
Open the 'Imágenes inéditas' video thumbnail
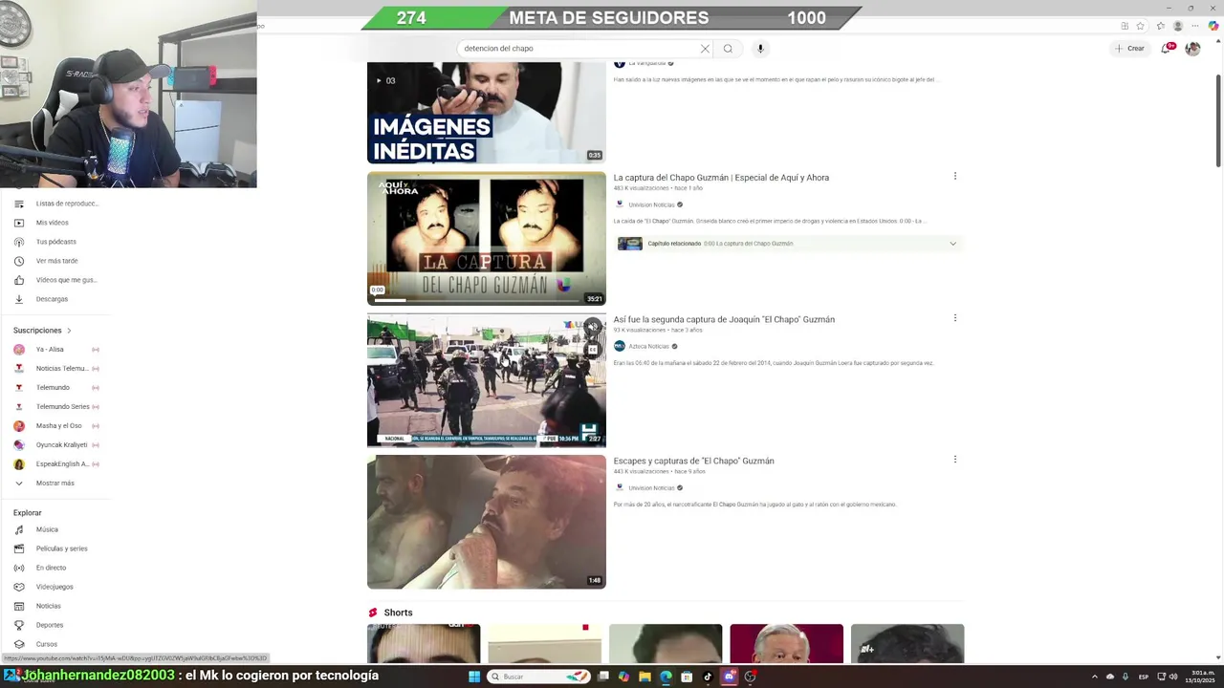pos(486,113)
